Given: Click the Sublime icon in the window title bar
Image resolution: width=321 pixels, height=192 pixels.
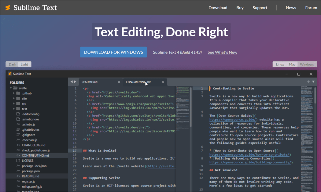Looking at the screenshot, I should (9, 74).
